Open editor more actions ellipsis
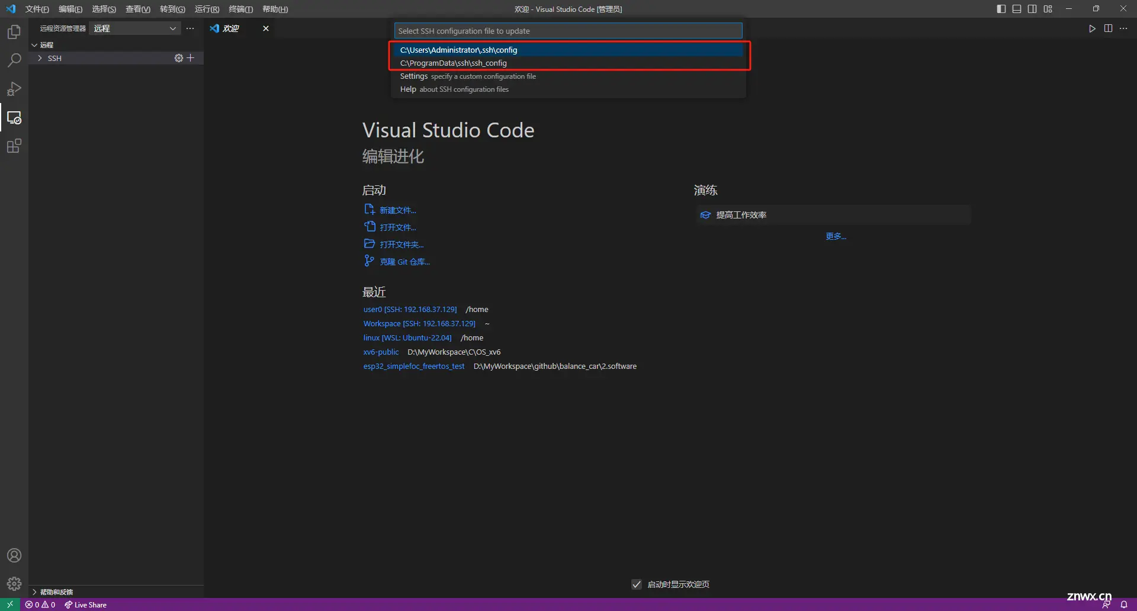The height and width of the screenshot is (611, 1137). [1123, 28]
